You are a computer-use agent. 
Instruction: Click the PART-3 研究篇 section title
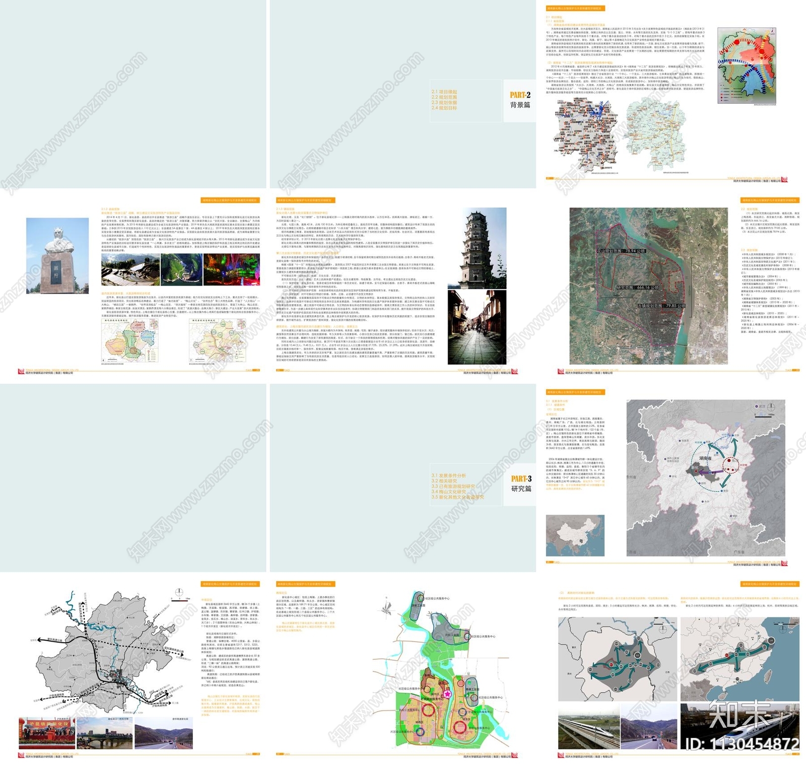tap(521, 483)
